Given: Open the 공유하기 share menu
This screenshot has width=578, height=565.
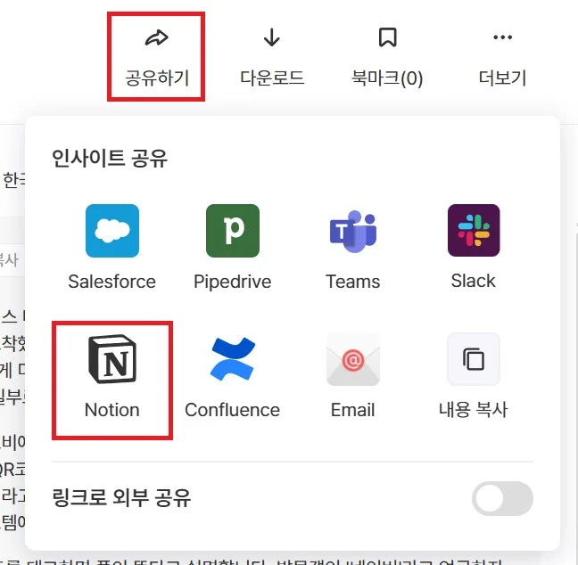Looking at the screenshot, I should [156, 57].
